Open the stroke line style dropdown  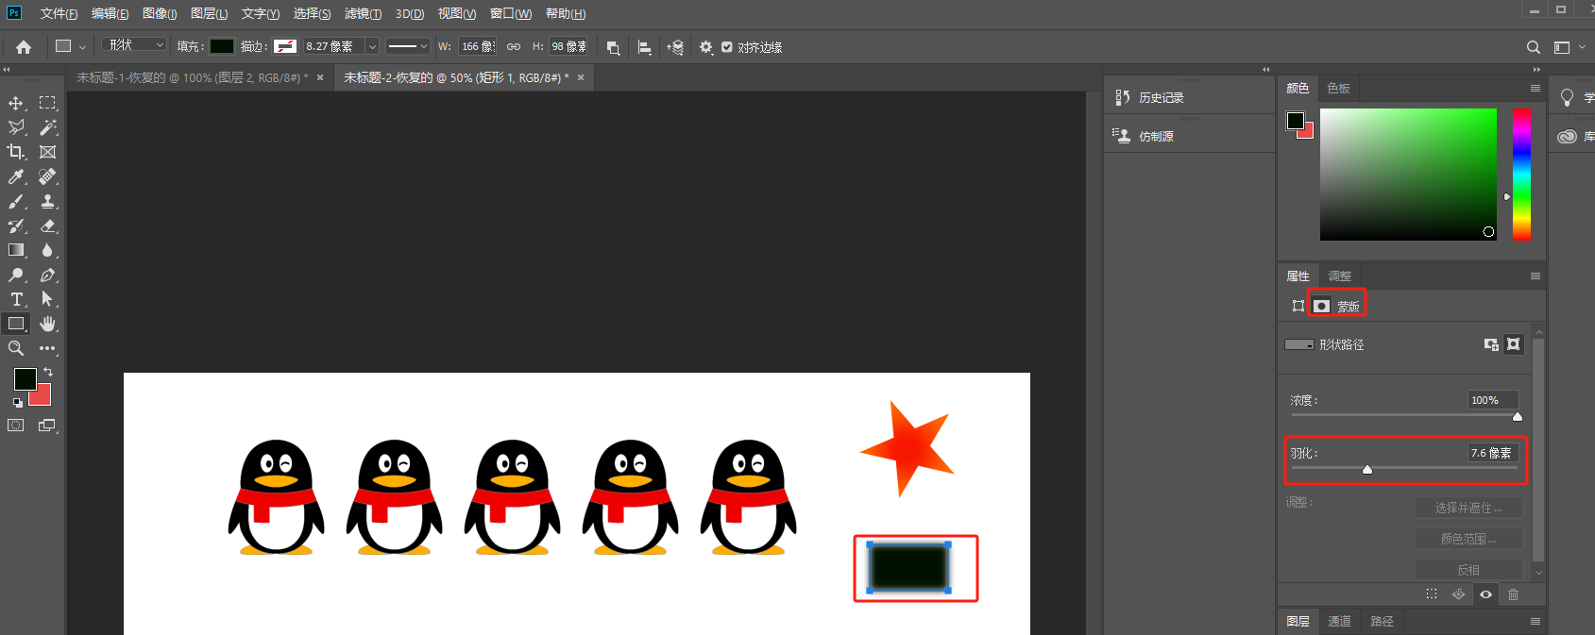(408, 46)
